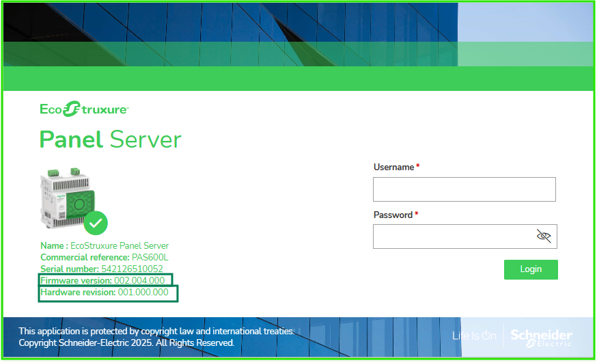Click the EcoStruxure logo
597x363 pixels.
pyautogui.click(x=84, y=109)
